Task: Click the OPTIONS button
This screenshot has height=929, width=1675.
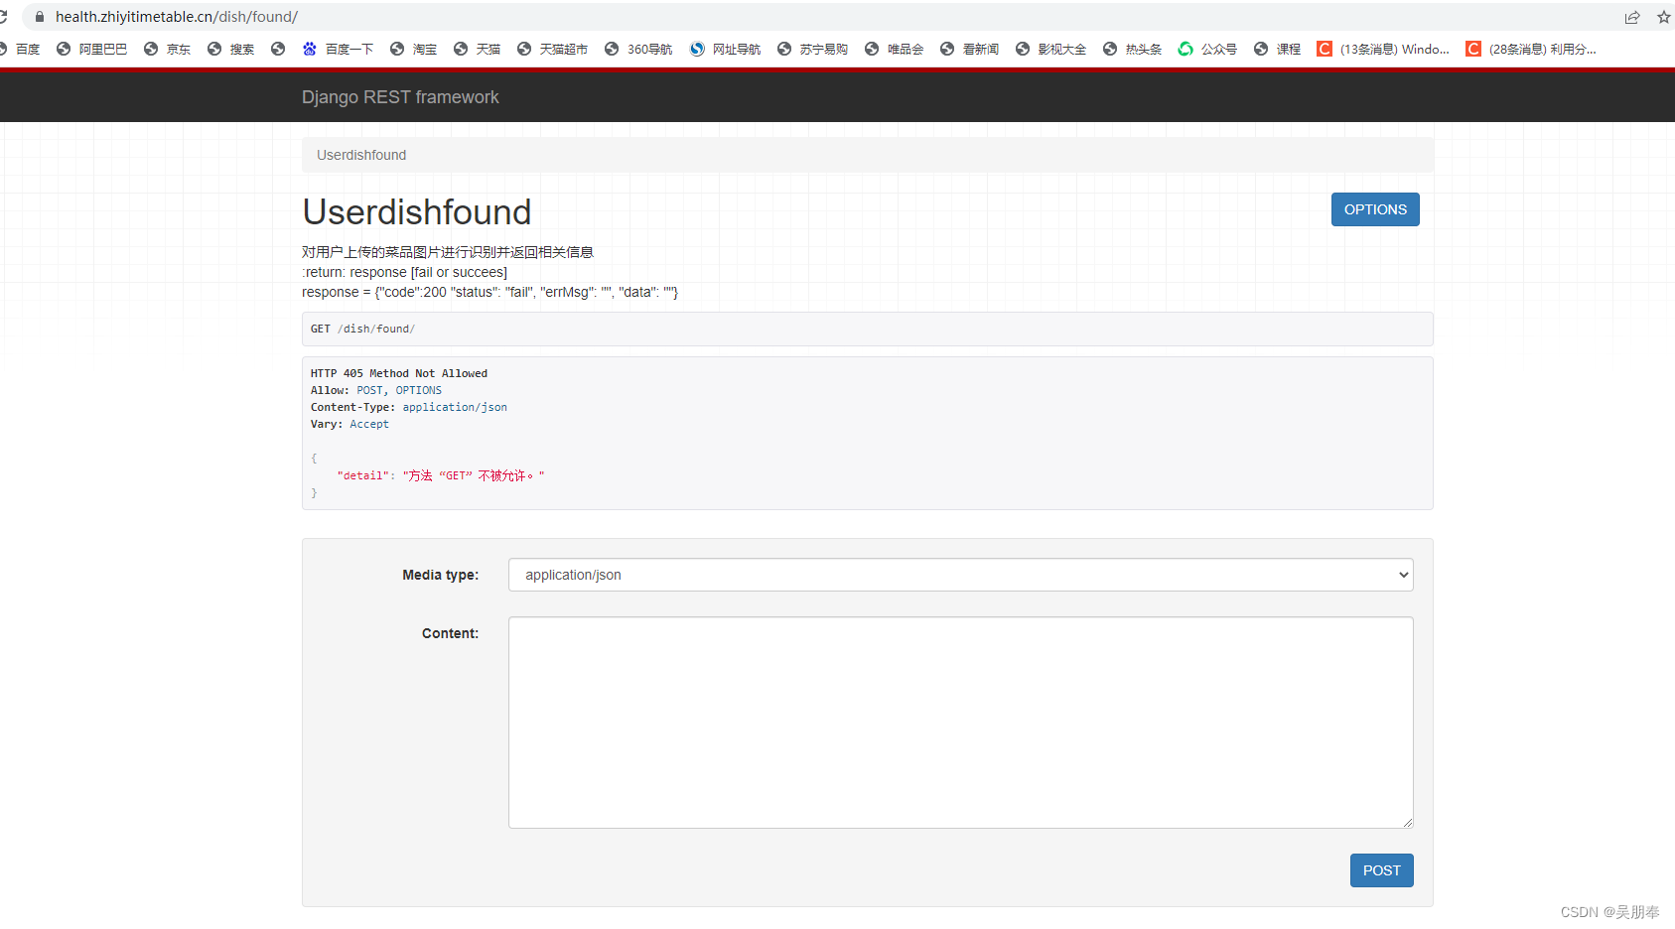Action: [x=1375, y=209]
